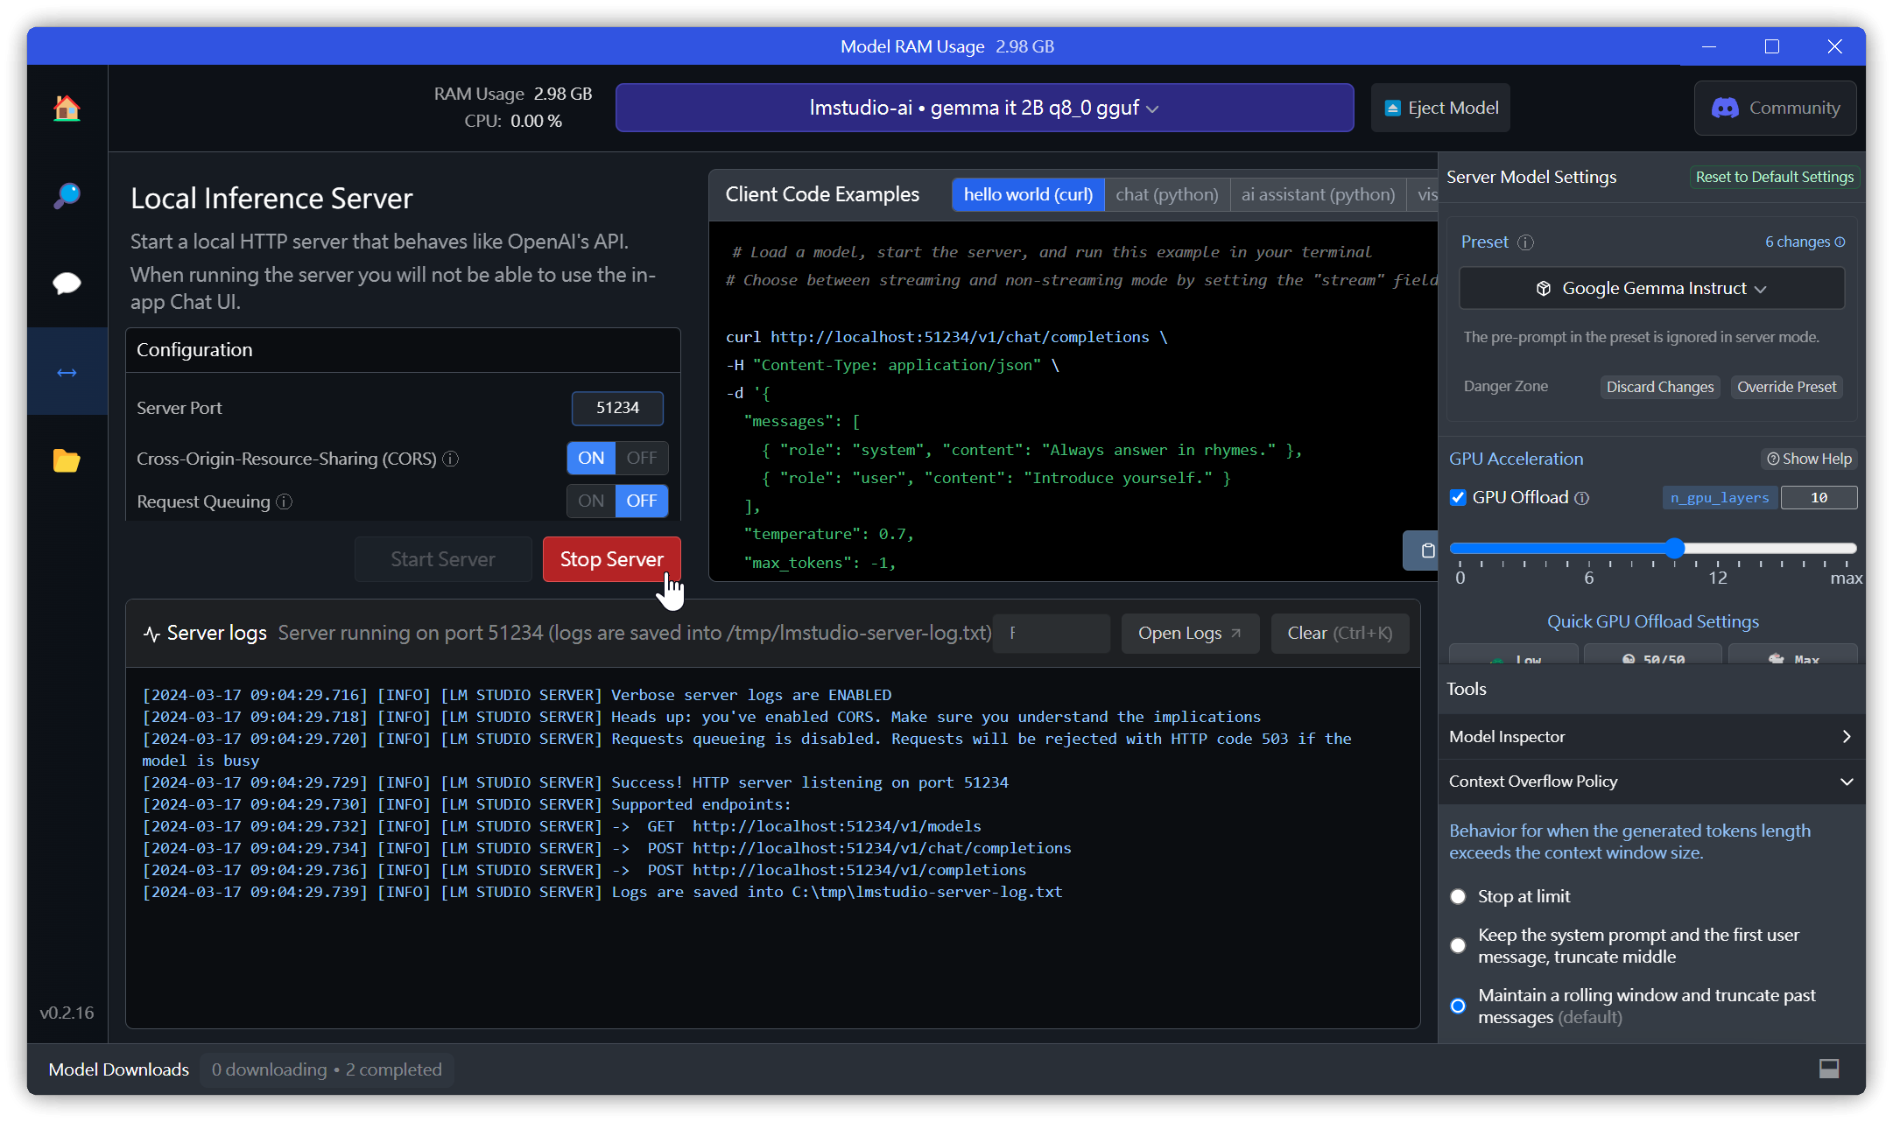Select the Local Server arrows sidebar icon
This screenshot has width=1893, height=1122.
click(x=67, y=373)
